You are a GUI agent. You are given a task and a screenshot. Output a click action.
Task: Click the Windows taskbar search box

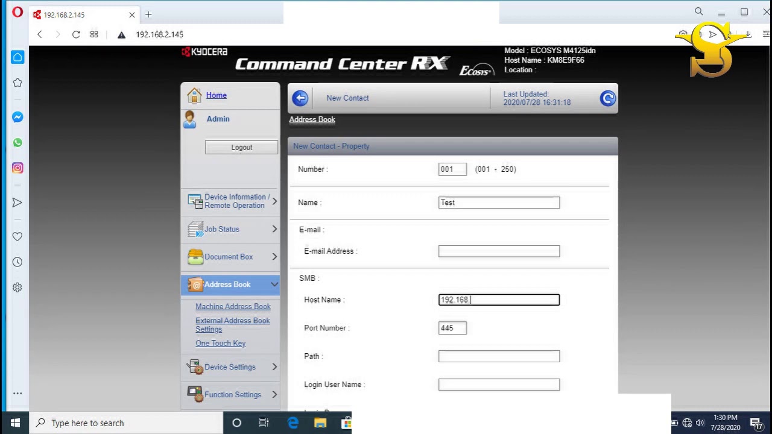click(126, 423)
